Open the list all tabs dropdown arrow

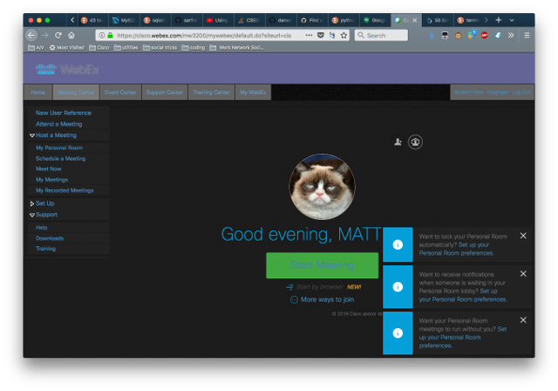click(512, 20)
